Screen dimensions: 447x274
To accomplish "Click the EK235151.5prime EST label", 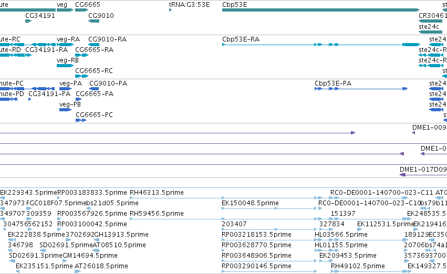I will click(x=44, y=266).
